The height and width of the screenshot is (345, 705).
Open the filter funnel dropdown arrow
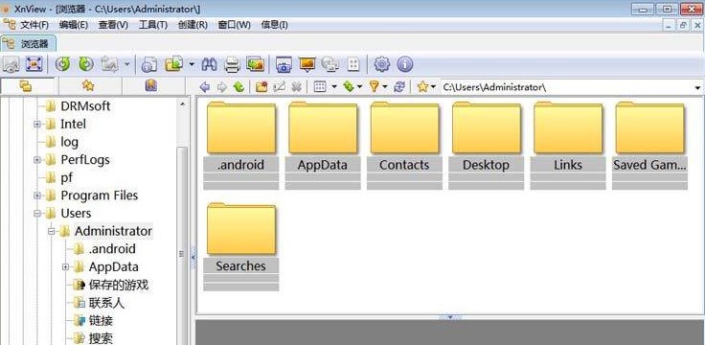(385, 87)
